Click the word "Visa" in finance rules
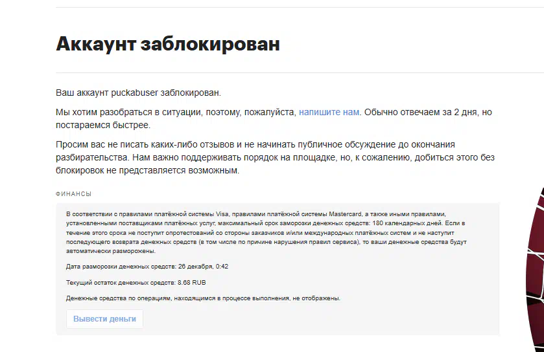Image resolution: width=544 pixels, height=352 pixels. [x=222, y=214]
